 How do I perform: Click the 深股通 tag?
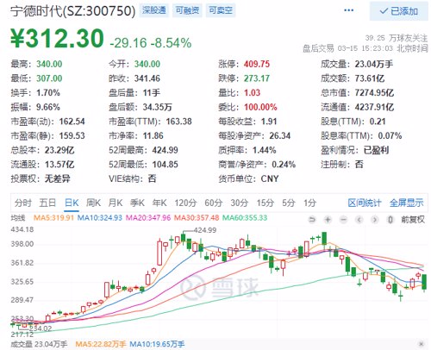pos(154,10)
